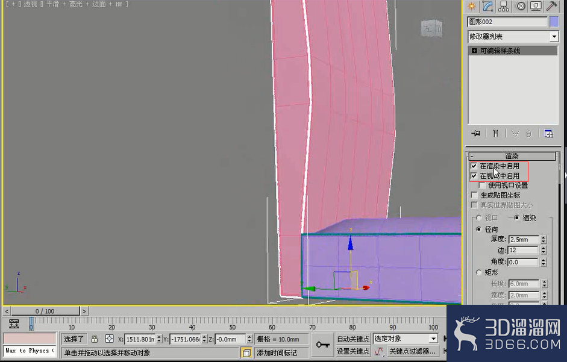Open the Utilities hammer panel tab
The height and width of the screenshot is (362, 567).
[x=551, y=6]
